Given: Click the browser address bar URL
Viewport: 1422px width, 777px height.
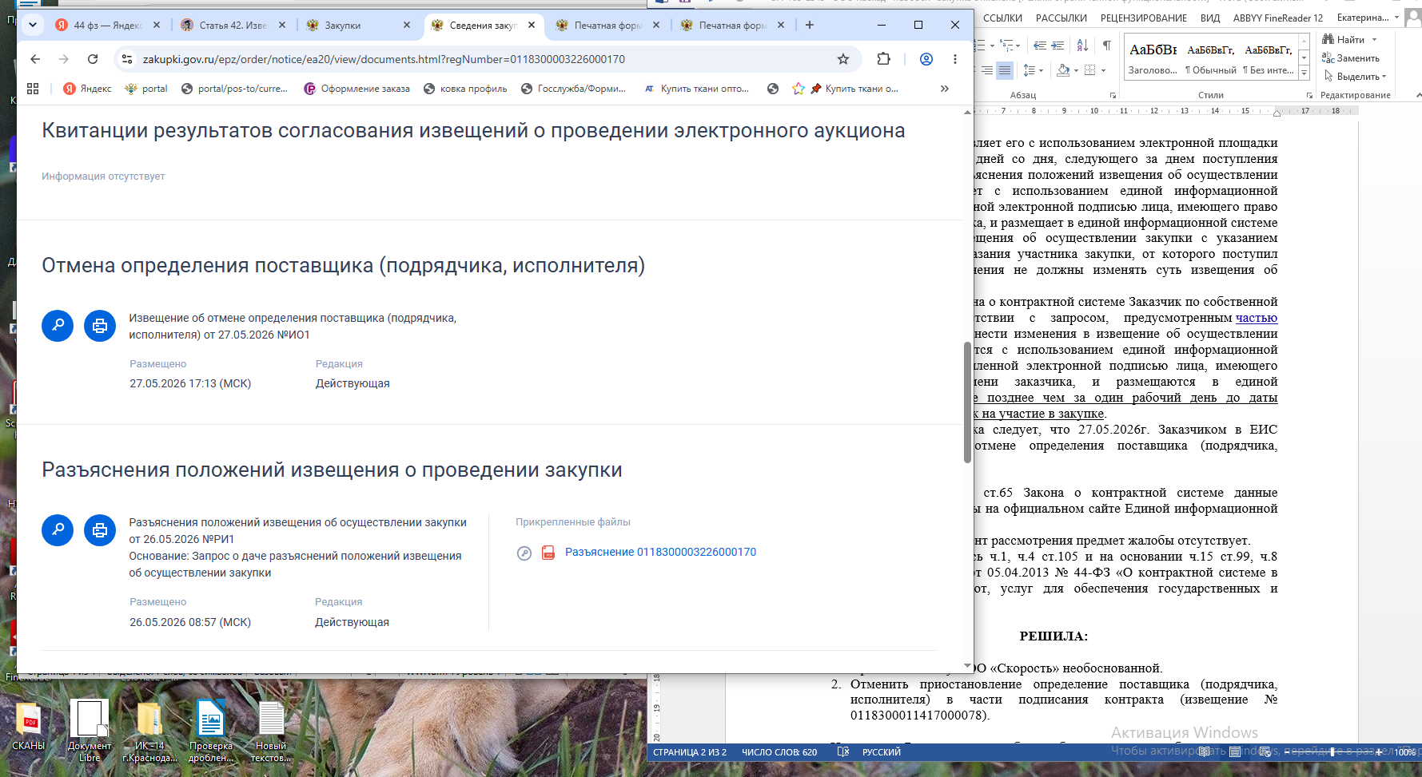Looking at the screenshot, I should click(384, 59).
